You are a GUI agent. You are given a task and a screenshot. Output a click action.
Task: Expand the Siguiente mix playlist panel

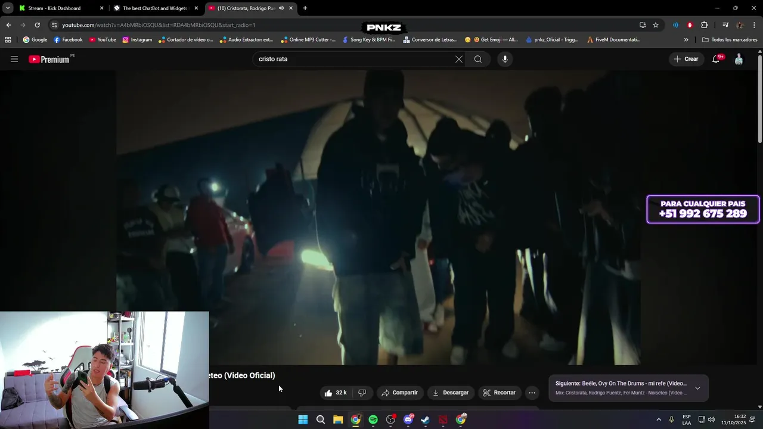click(697, 388)
